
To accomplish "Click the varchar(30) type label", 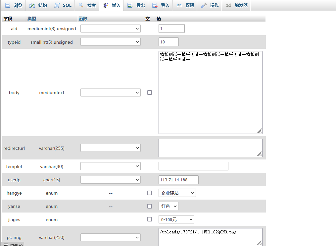I will 52,166.
